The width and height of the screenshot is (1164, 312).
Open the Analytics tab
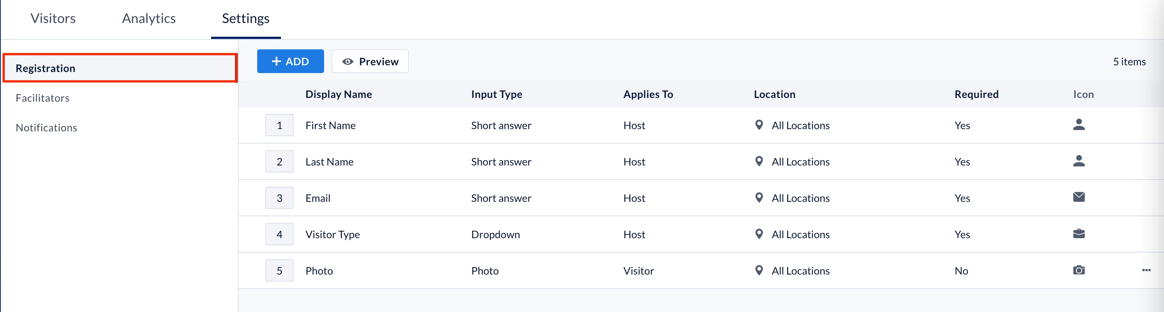149,19
